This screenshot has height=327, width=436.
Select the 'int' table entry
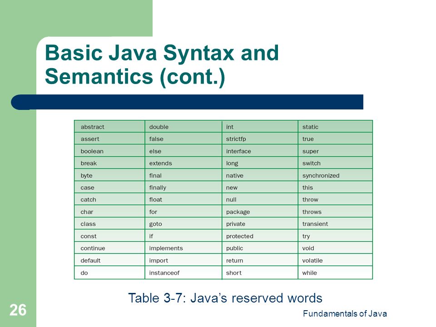(x=260, y=127)
